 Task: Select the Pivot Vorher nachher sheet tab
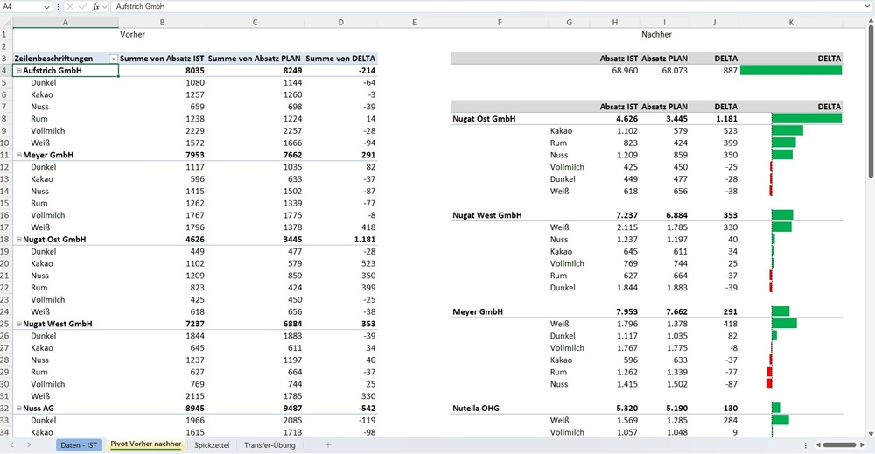pyautogui.click(x=145, y=444)
